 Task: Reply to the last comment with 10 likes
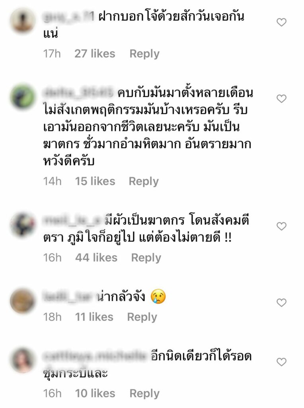tap(144, 393)
